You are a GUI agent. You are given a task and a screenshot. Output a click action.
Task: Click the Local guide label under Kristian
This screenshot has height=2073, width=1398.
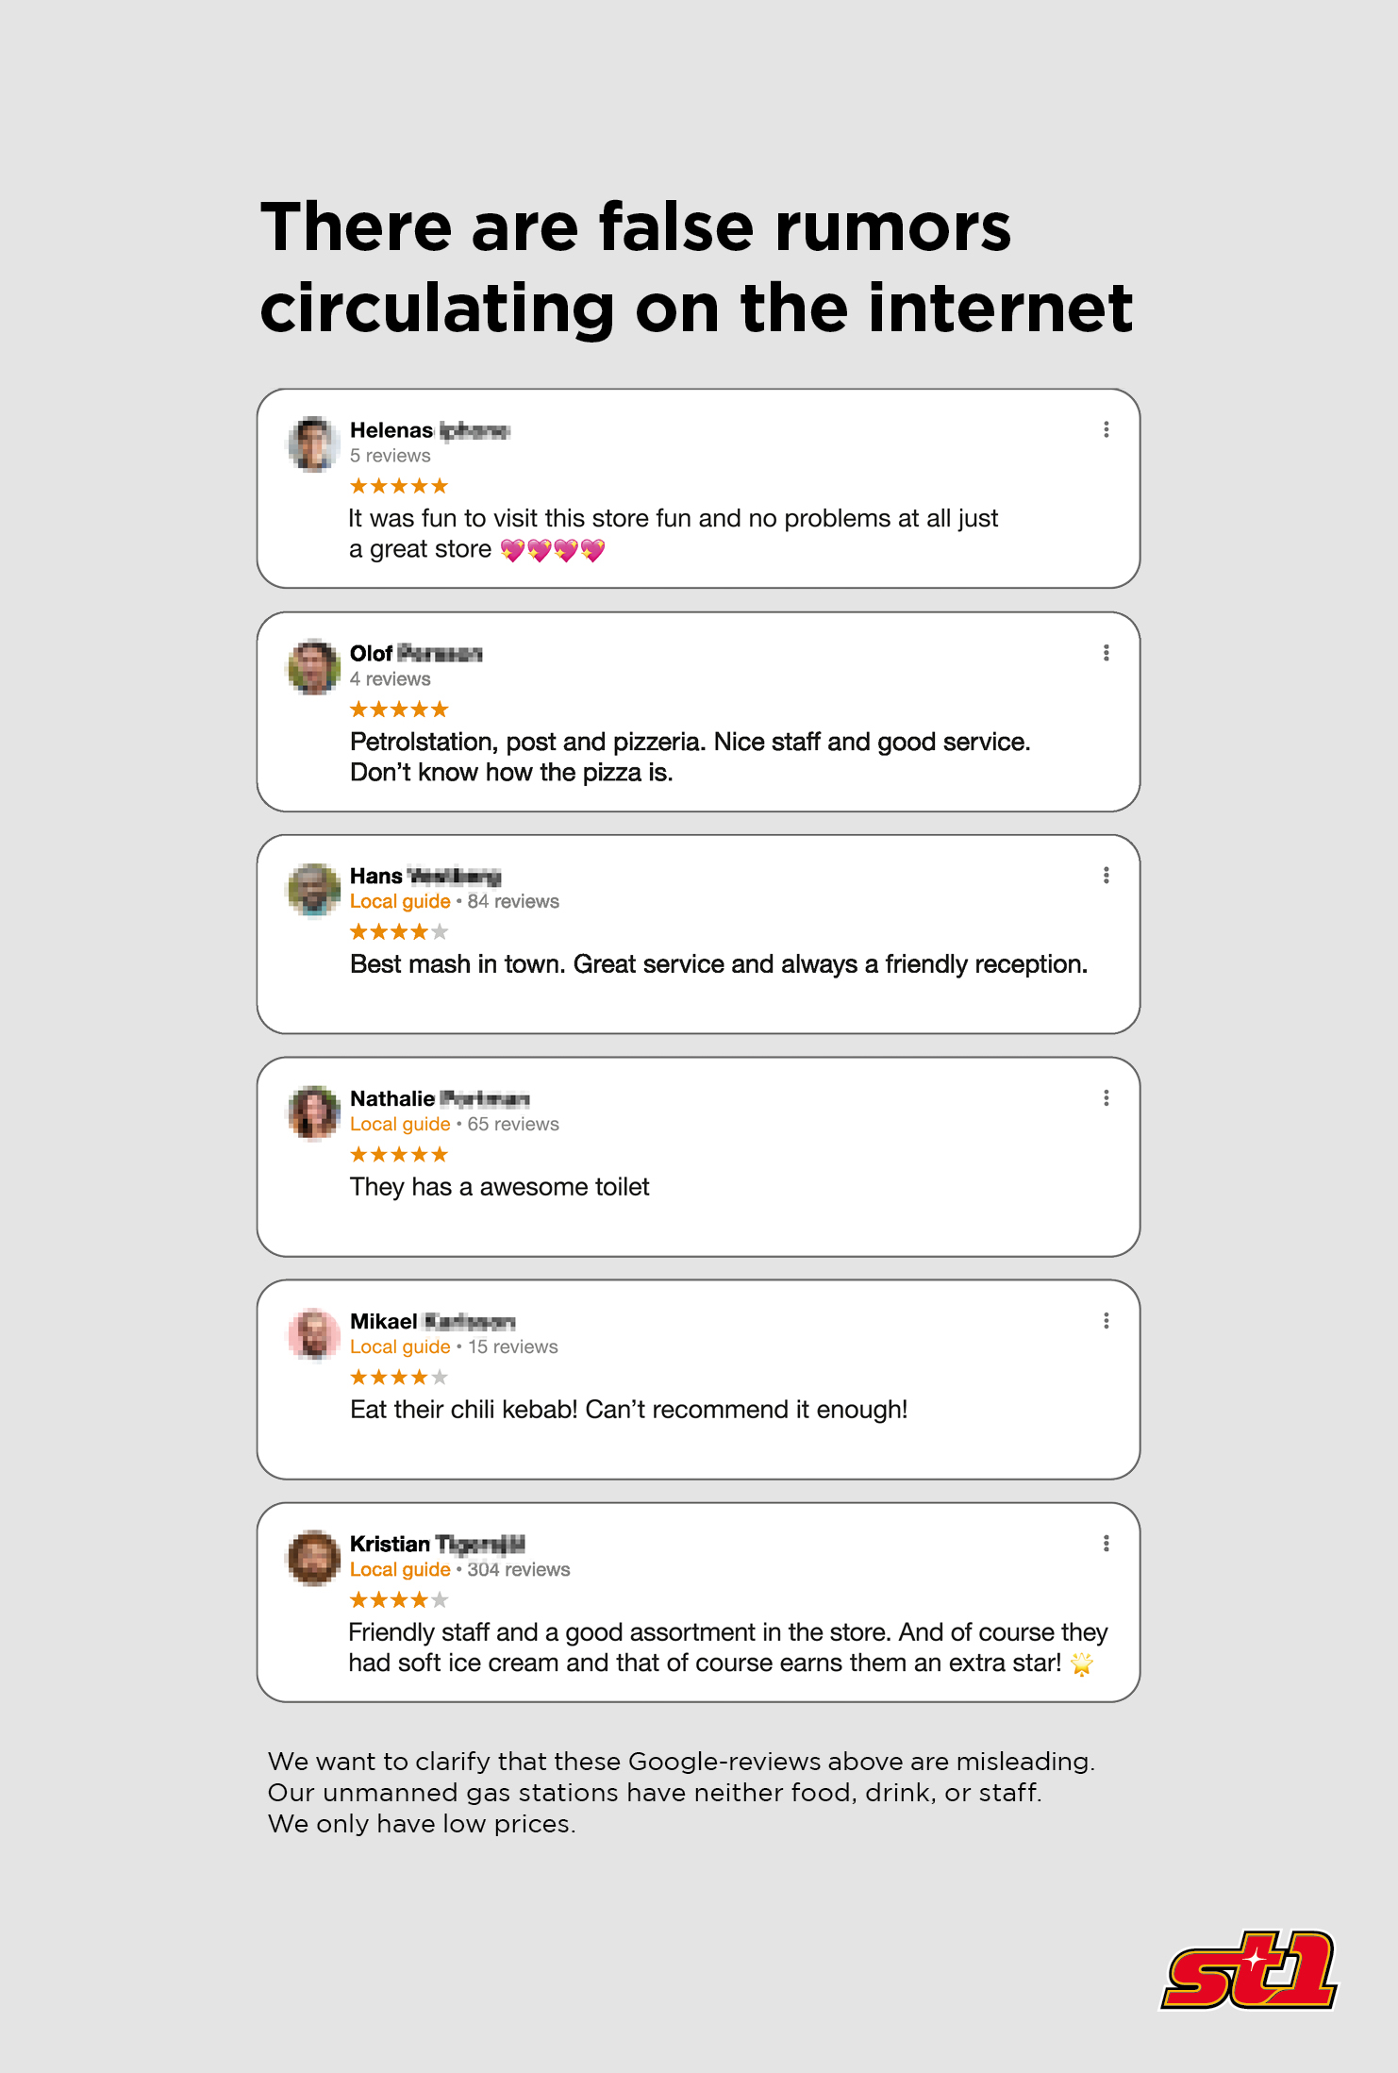pyautogui.click(x=400, y=1570)
